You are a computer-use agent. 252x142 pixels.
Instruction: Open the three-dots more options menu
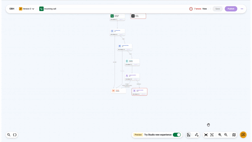click(x=242, y=9)
